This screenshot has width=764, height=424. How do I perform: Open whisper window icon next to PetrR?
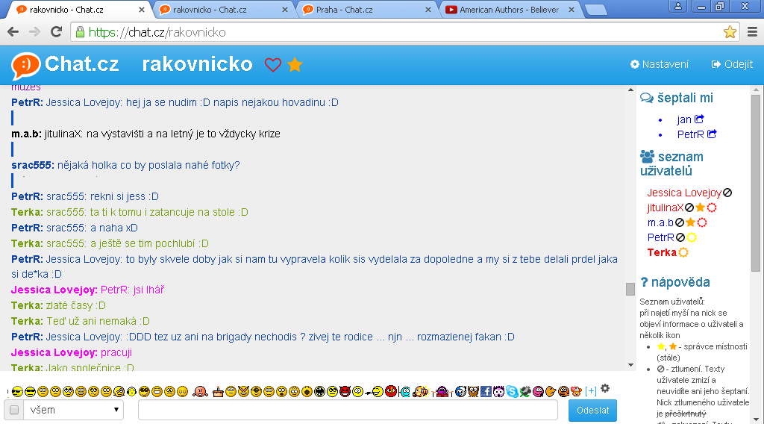coord(712,134)
